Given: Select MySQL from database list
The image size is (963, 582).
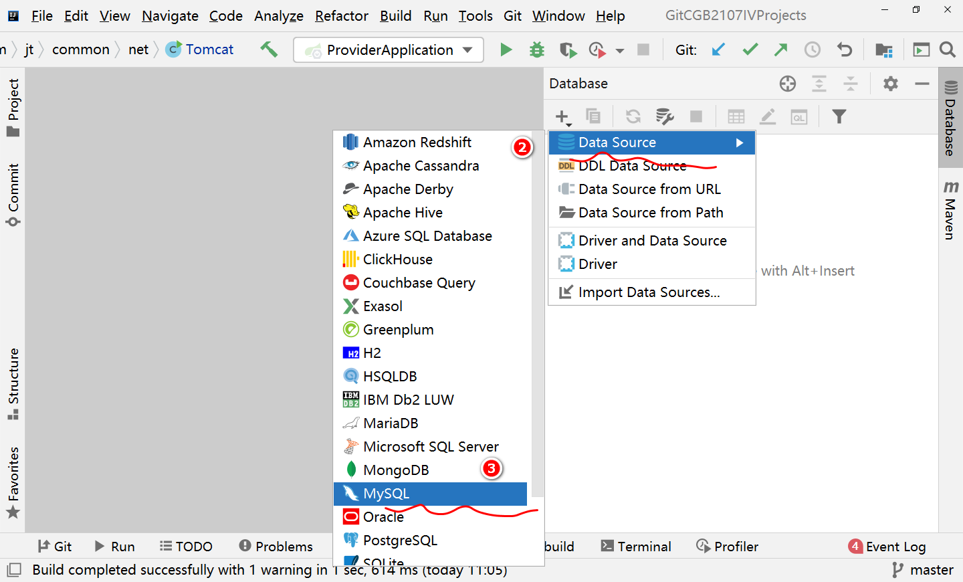Looking at the screenshot, I should (x=430, y=494).
